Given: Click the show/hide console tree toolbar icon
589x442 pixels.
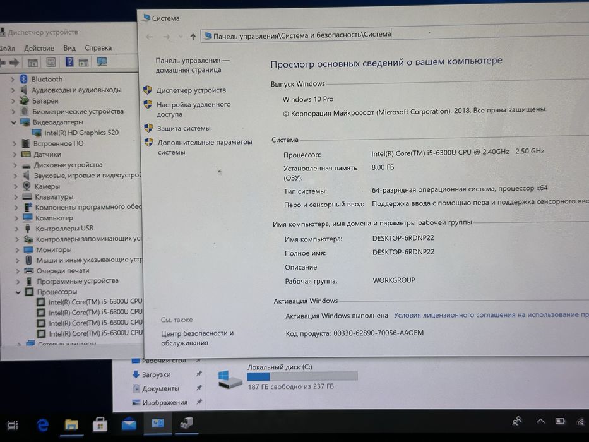Looking at the screenshot, I should (x=33, y=63).
